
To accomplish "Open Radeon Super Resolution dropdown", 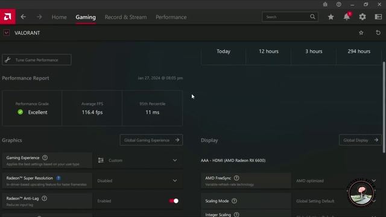I will pyautogui.click(x=138, y=181).
